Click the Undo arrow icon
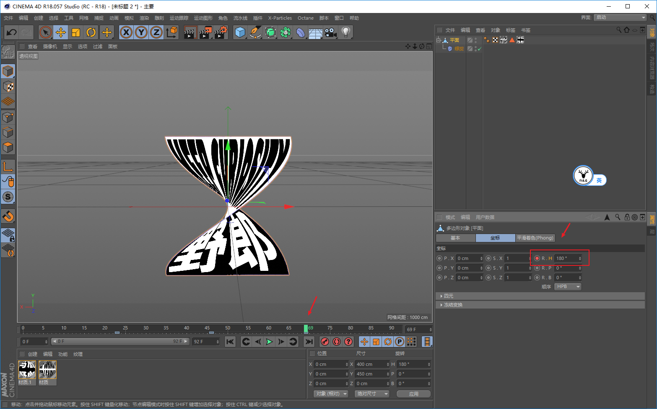This screenshot has width=657, height=409. point(11,32)
